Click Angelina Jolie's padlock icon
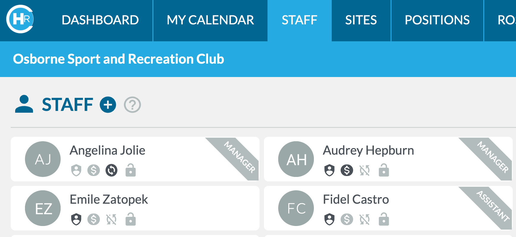This screenshot has height=237, width=516. point(130,170)
